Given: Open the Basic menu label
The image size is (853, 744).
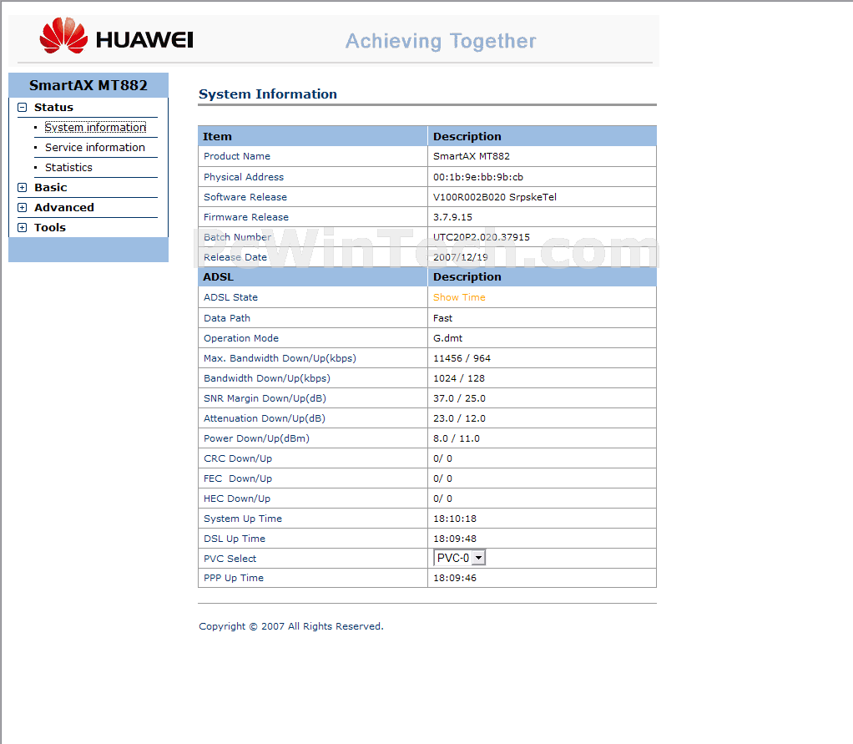Looking at the screenshot, I should (51, 188).
